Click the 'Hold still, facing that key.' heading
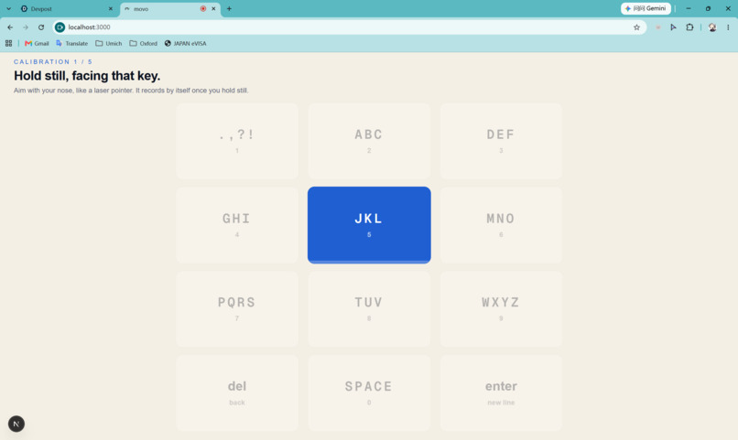Viewport: 738px width, 440px height. coord(87,76)
